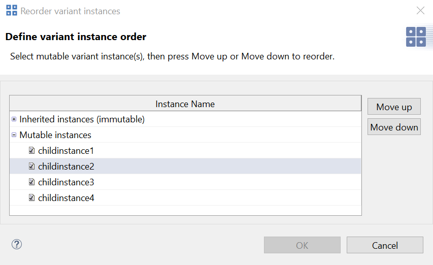Select the childinstance3 name in the list
This screenshot has height=265, width=433.
pyautogui.click(x=66, y=182)
